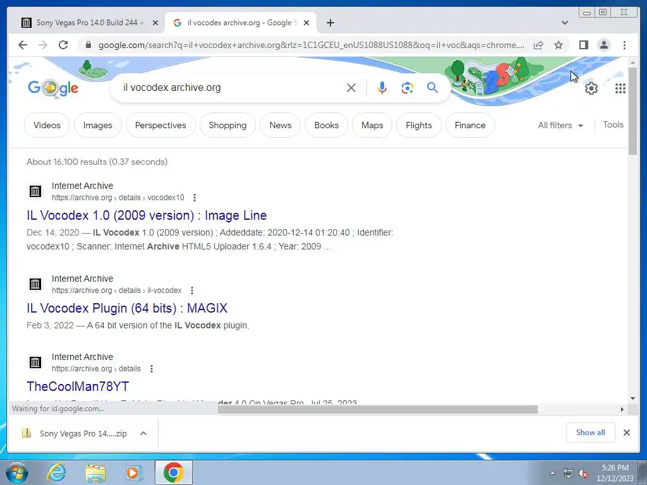Share this page from the address bar
Viewport: 647px width, 485px height.
coord(538,45)
